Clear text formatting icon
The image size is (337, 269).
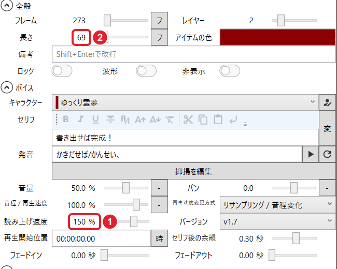170,119
